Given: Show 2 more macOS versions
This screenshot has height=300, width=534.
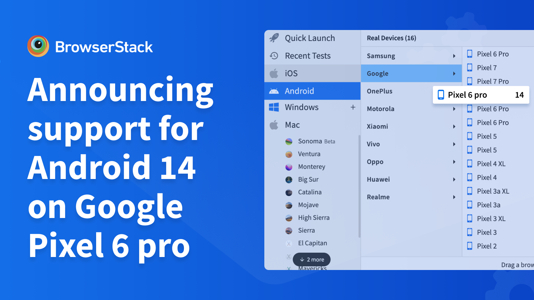Looking at the screenshot, I should [312, 260].
